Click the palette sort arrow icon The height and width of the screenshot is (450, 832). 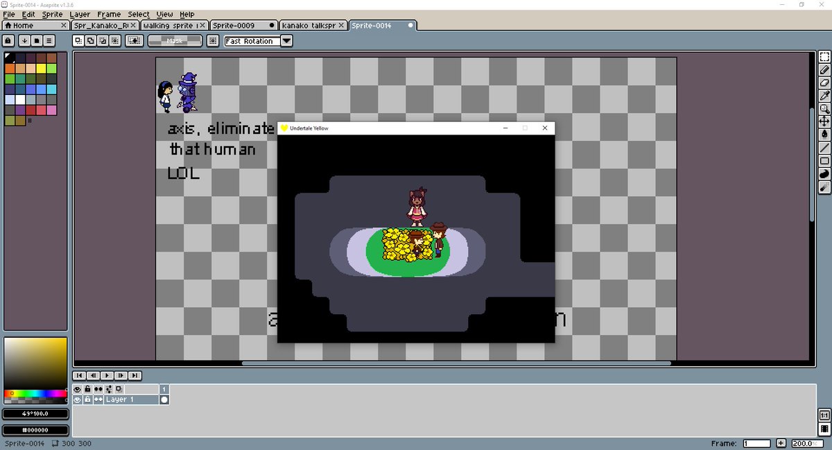click(24, 41)
